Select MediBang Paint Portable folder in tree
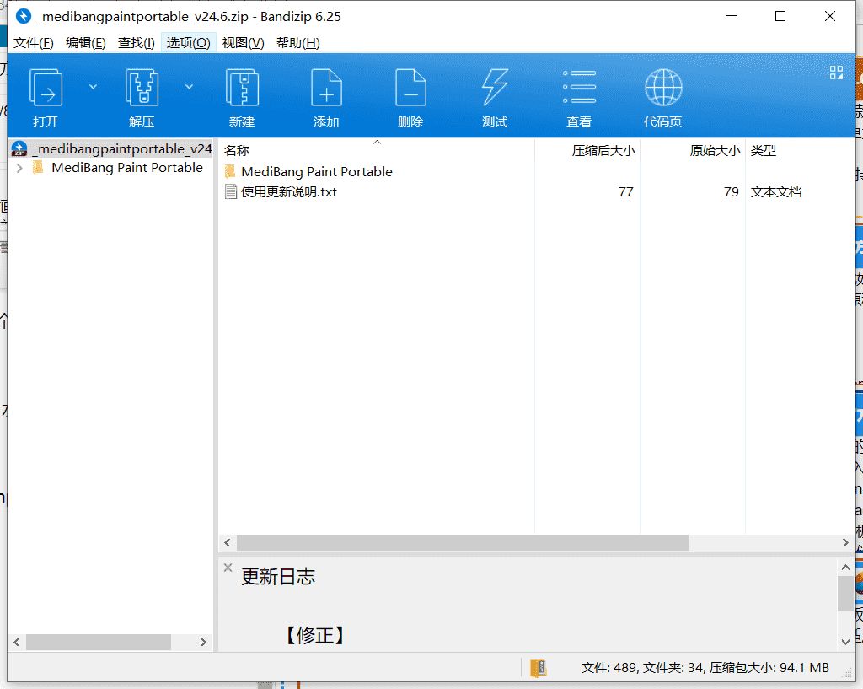Screen dimensions: 863x689 click(x=127, y=168)
